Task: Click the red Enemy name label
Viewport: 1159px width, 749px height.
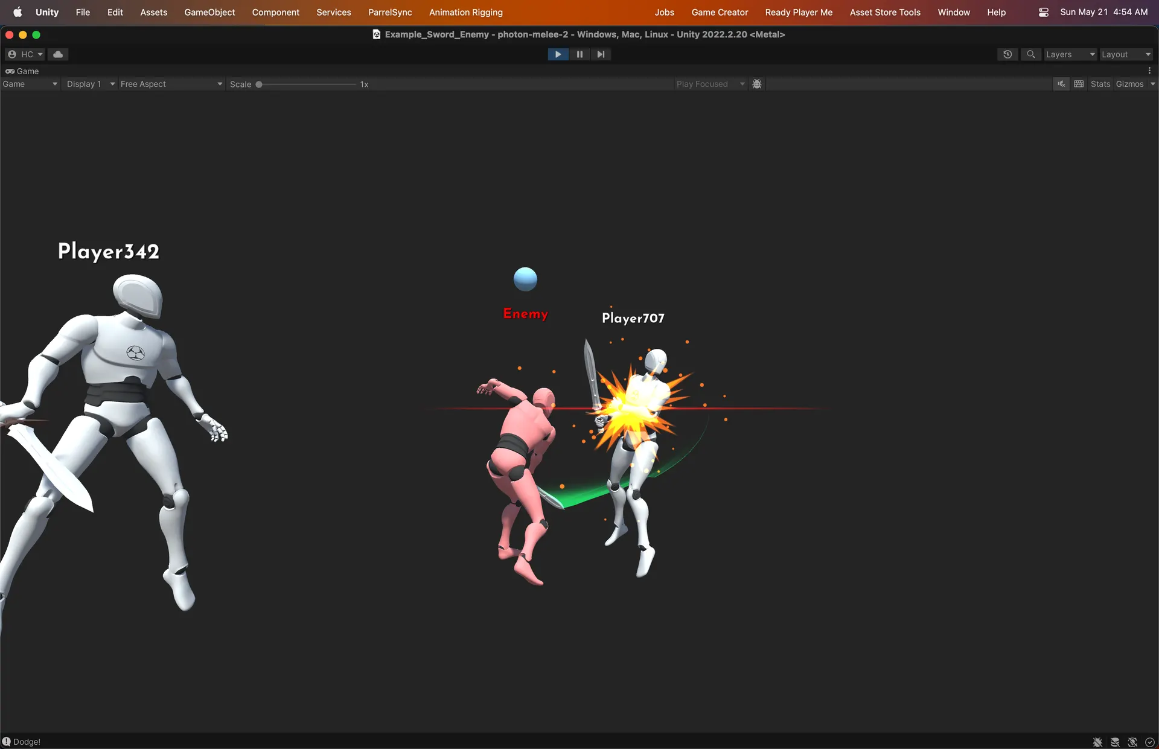Action: tap(526, 314)
